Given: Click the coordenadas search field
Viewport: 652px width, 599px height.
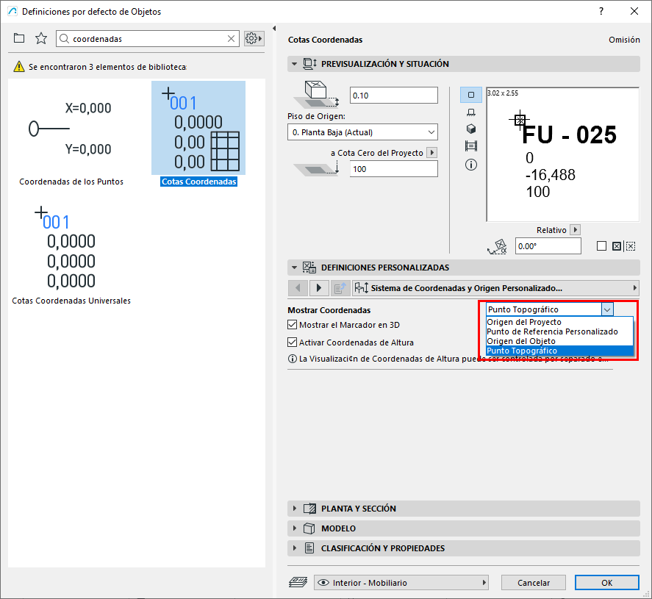Looking at the screenshot, I should click(148, 39).
